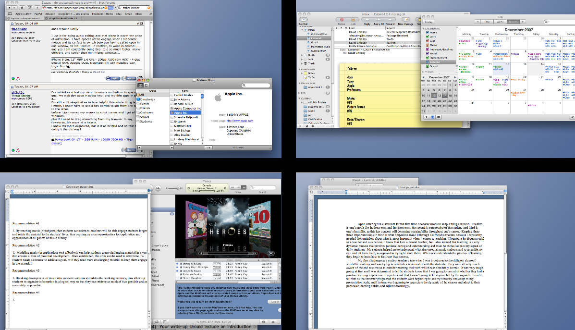Go back in the Safari window
Screen dimensions: 575x330
[x=10, y=8]
